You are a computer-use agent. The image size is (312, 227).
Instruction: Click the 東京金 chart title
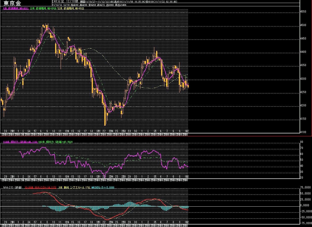click(x=12, y=3)
